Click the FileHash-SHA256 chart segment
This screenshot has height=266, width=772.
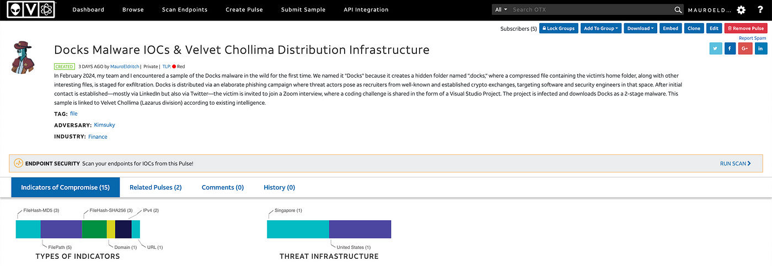pyautogui.click(x=94, y=229)
